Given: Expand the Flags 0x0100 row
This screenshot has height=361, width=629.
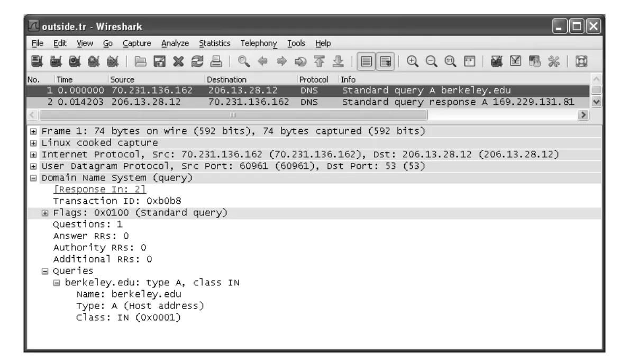Looking at the screenshot, I should click(x=45, y=213).
